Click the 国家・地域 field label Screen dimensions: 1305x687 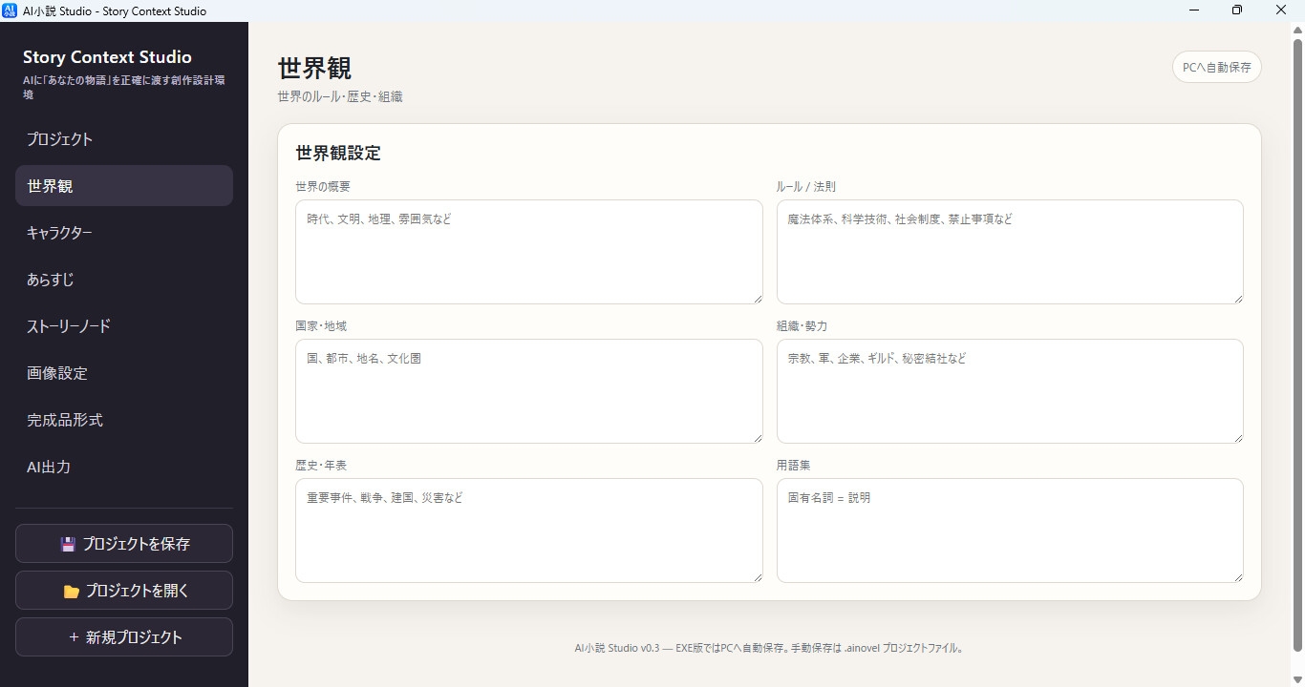(x=321, y=326)
